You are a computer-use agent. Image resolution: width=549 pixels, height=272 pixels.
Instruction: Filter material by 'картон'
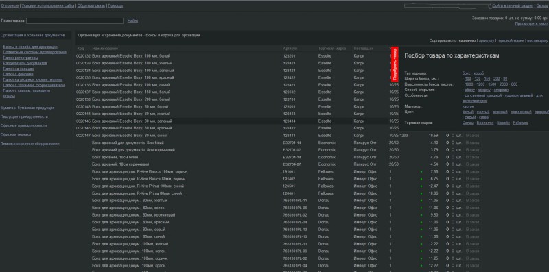click(468, 106)
